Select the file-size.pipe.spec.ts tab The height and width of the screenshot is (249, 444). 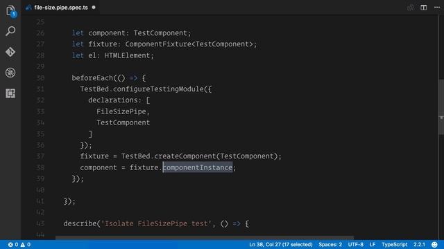pyautogui.click(x=61, y=8)
